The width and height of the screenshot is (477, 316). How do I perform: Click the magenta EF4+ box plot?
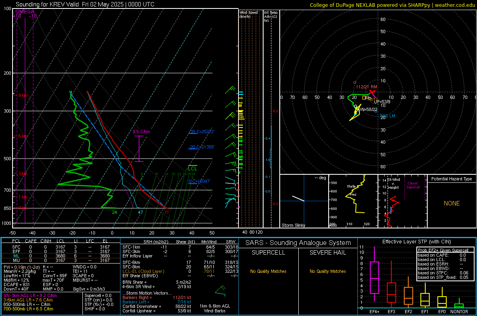(x=374, y=274)
